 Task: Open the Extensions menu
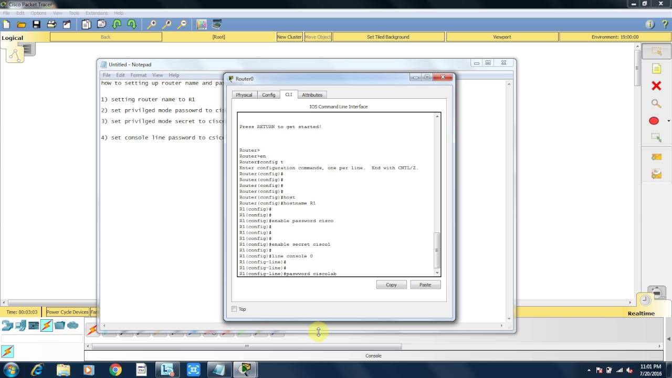pyautogui.click(x=96, y=13)
